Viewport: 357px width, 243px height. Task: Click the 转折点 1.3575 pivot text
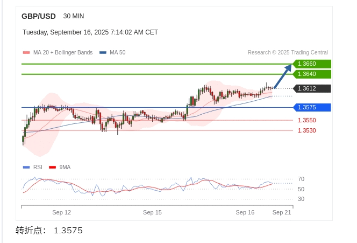[x=49, y=231]
